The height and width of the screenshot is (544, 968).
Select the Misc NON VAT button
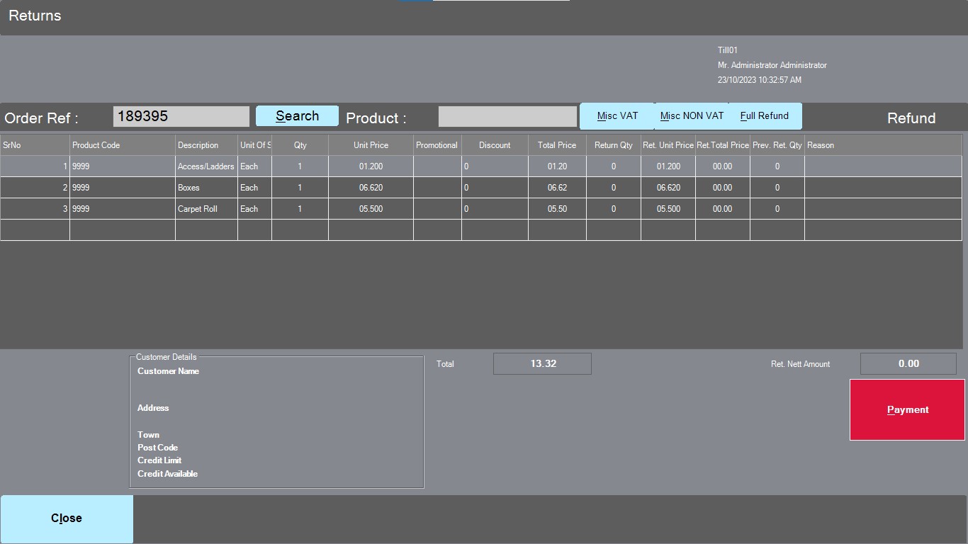[x=692, y=116]
